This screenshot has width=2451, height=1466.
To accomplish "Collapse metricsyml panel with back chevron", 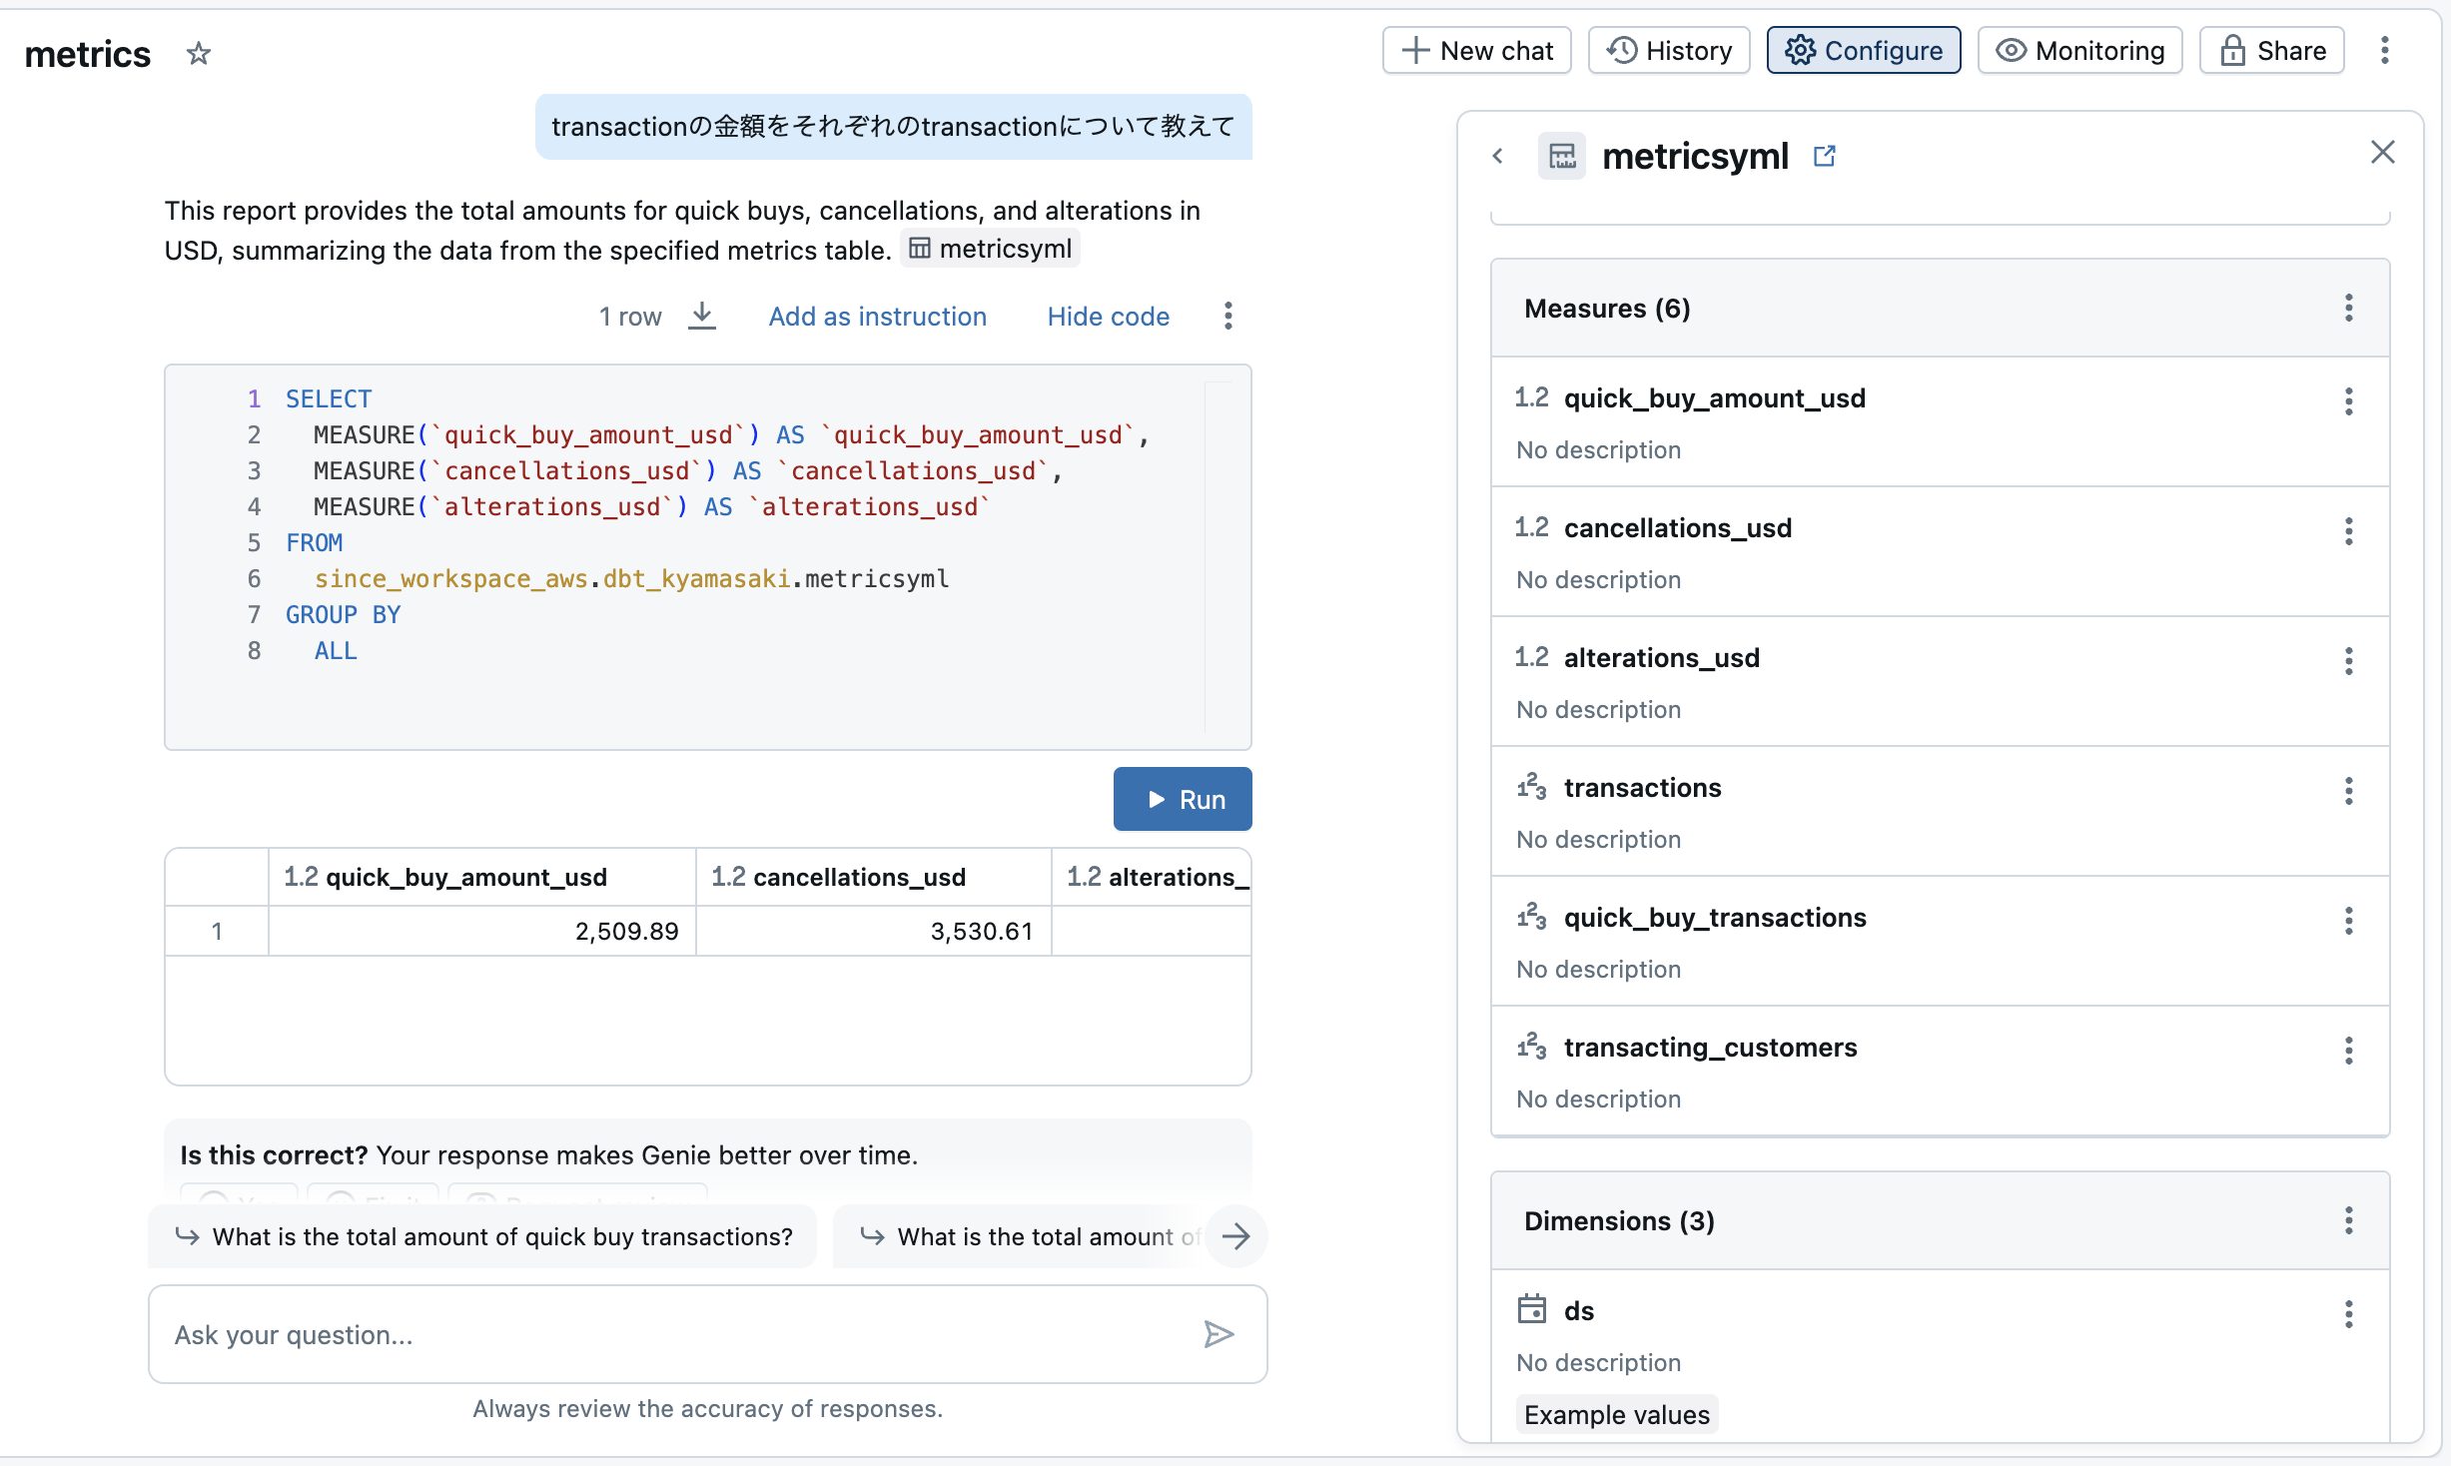I will (x=1498, y=156).
